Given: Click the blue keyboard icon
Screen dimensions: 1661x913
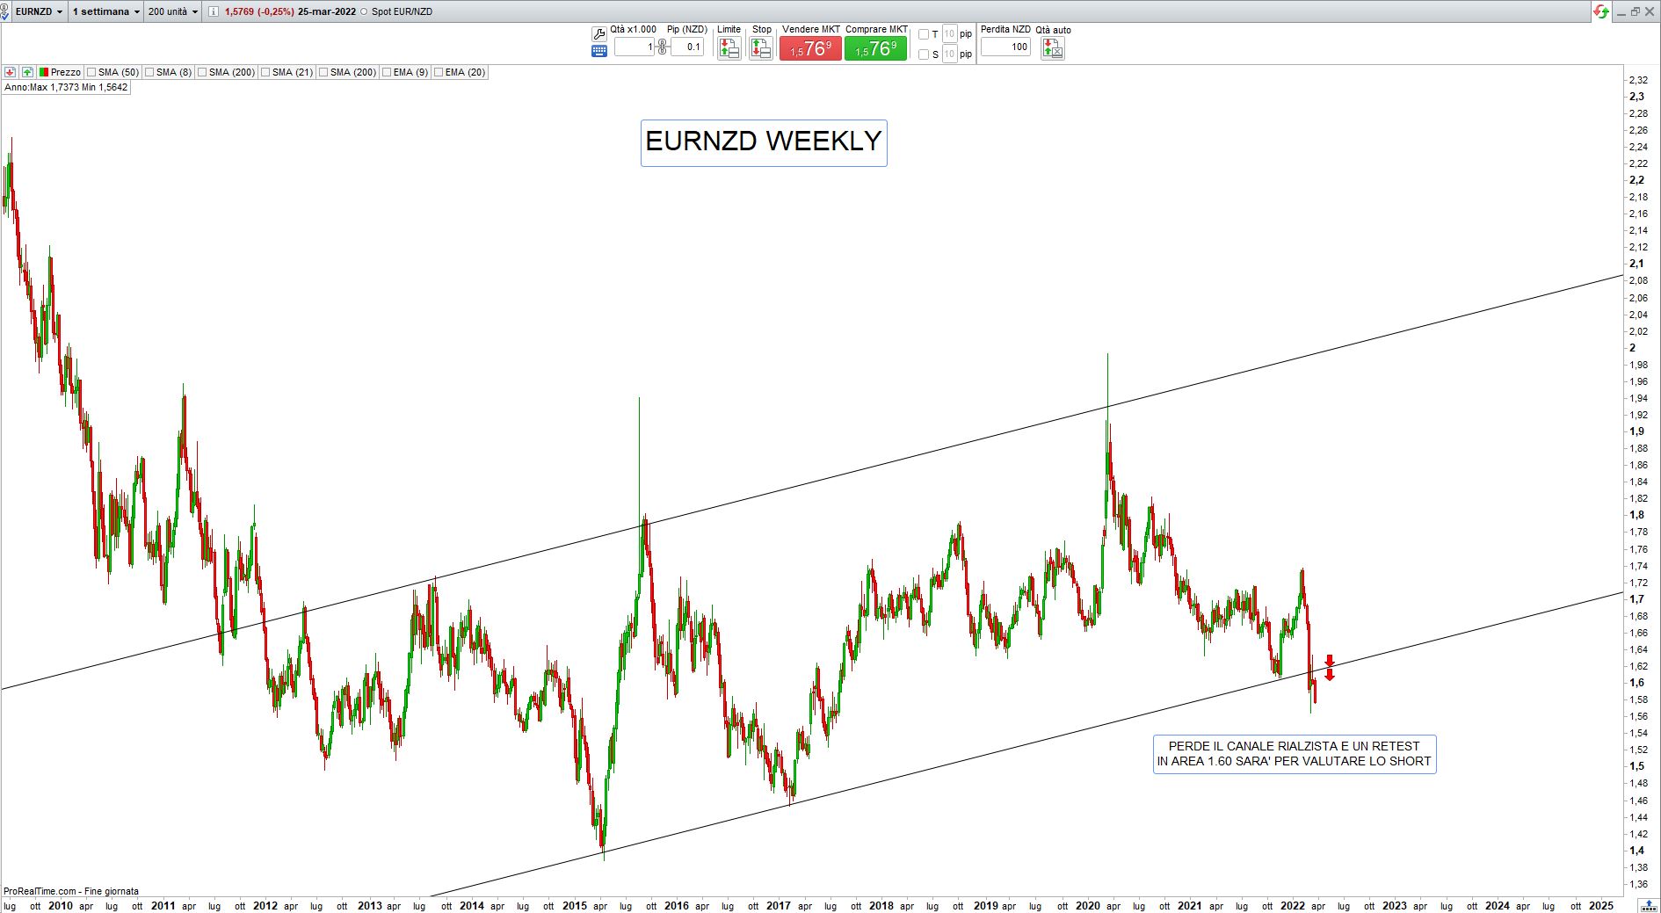Looking at the screenshot, I should [x=599, y=51].
